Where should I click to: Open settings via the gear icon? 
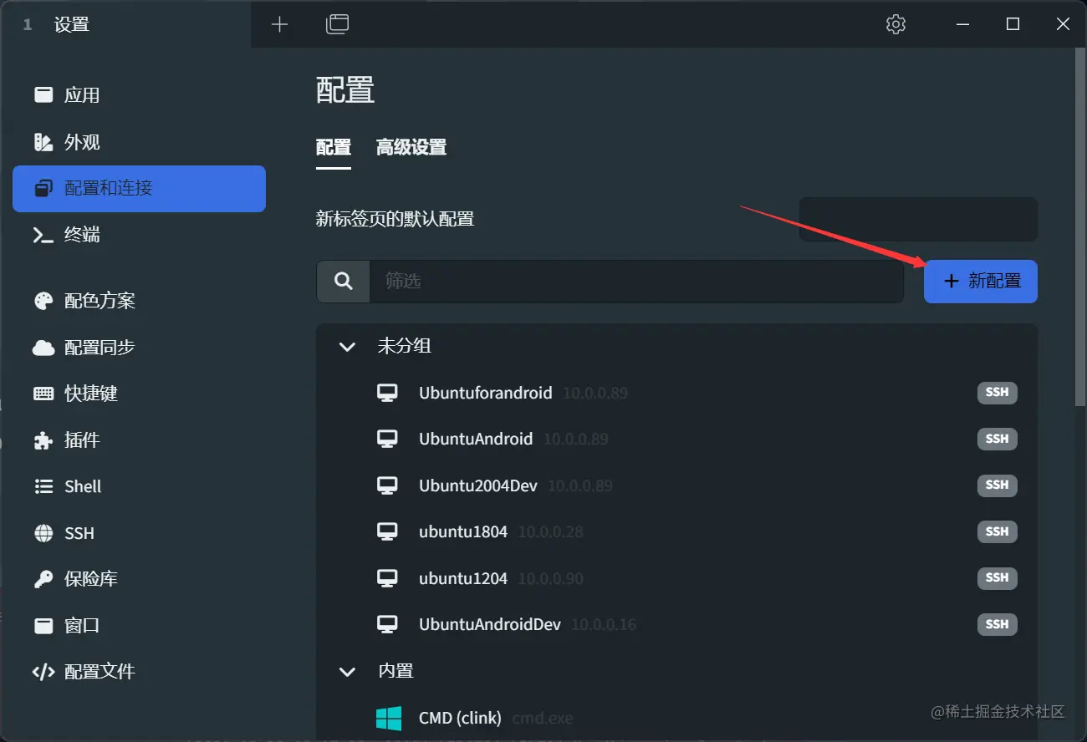[x=896, y=24]
